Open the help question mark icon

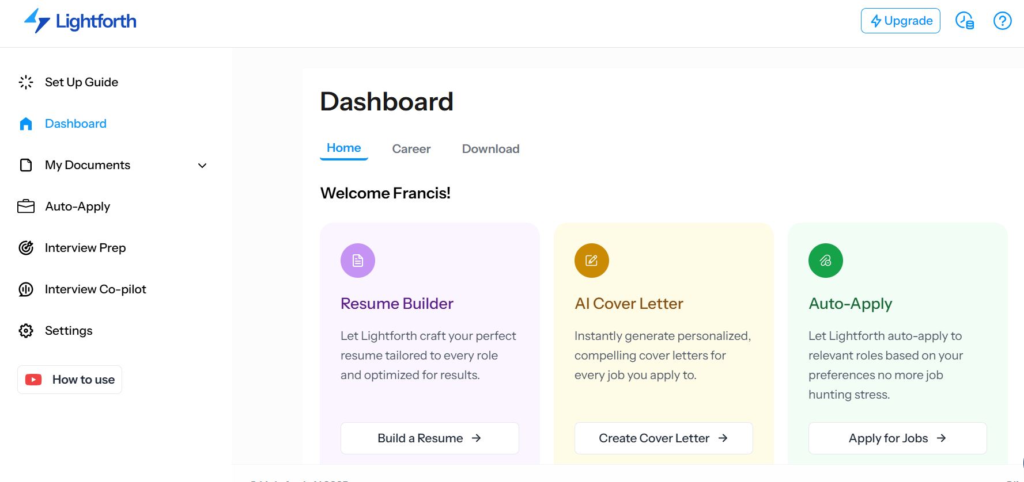click(x=1002, y=21)
